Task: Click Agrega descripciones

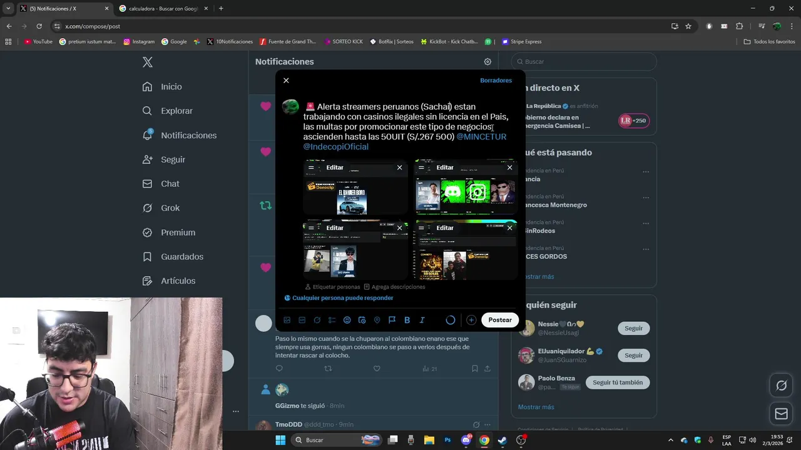Action: pos(394,287)
